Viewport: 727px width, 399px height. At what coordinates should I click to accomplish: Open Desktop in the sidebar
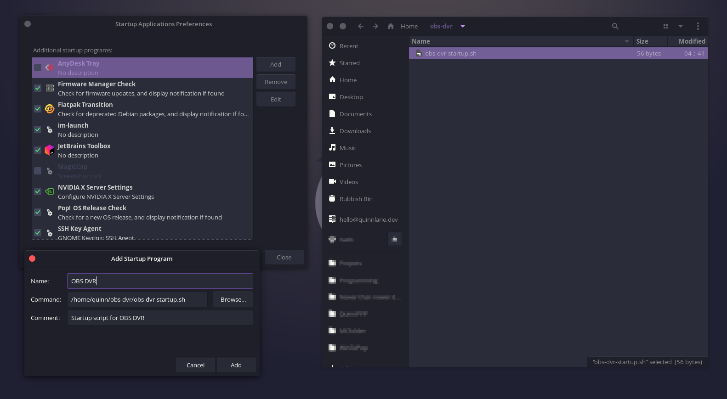366,97
